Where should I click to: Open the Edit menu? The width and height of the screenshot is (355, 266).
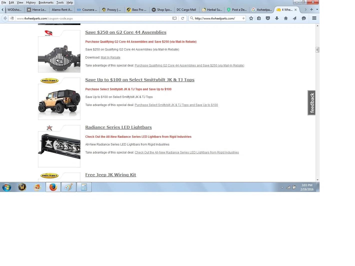[11, 2]
